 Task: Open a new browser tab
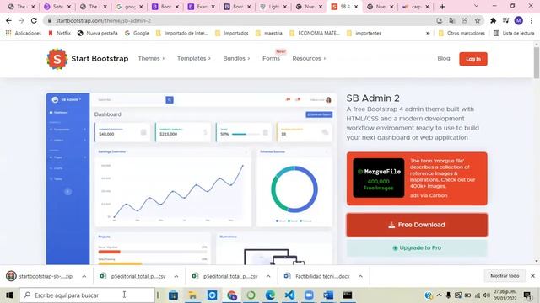(442, 7)
